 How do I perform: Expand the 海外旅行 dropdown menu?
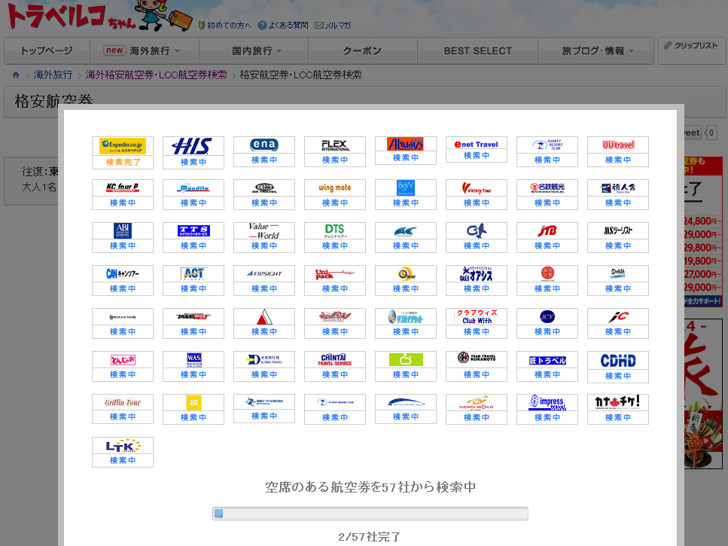point(144,50)
